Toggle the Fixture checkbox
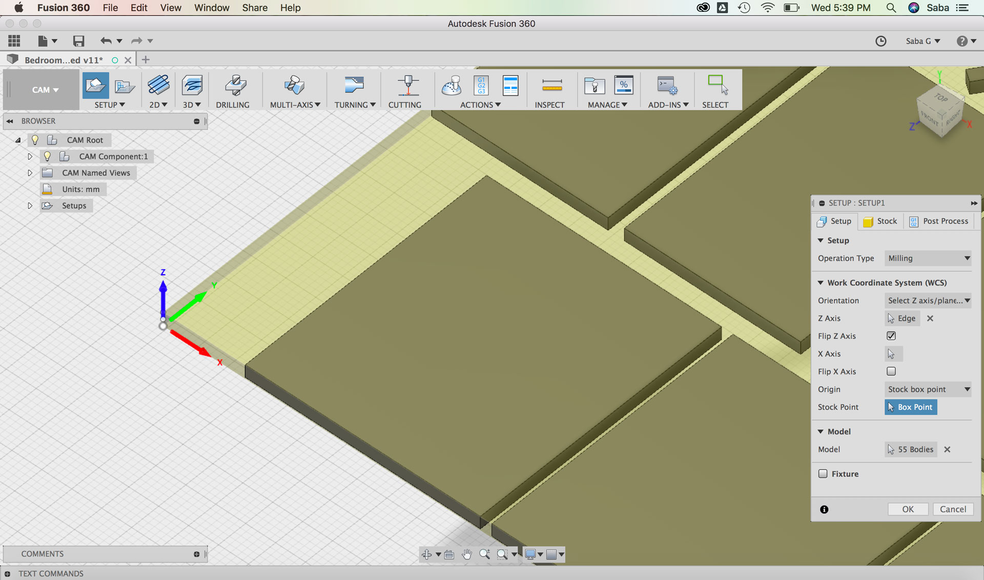 click(823, 474)
